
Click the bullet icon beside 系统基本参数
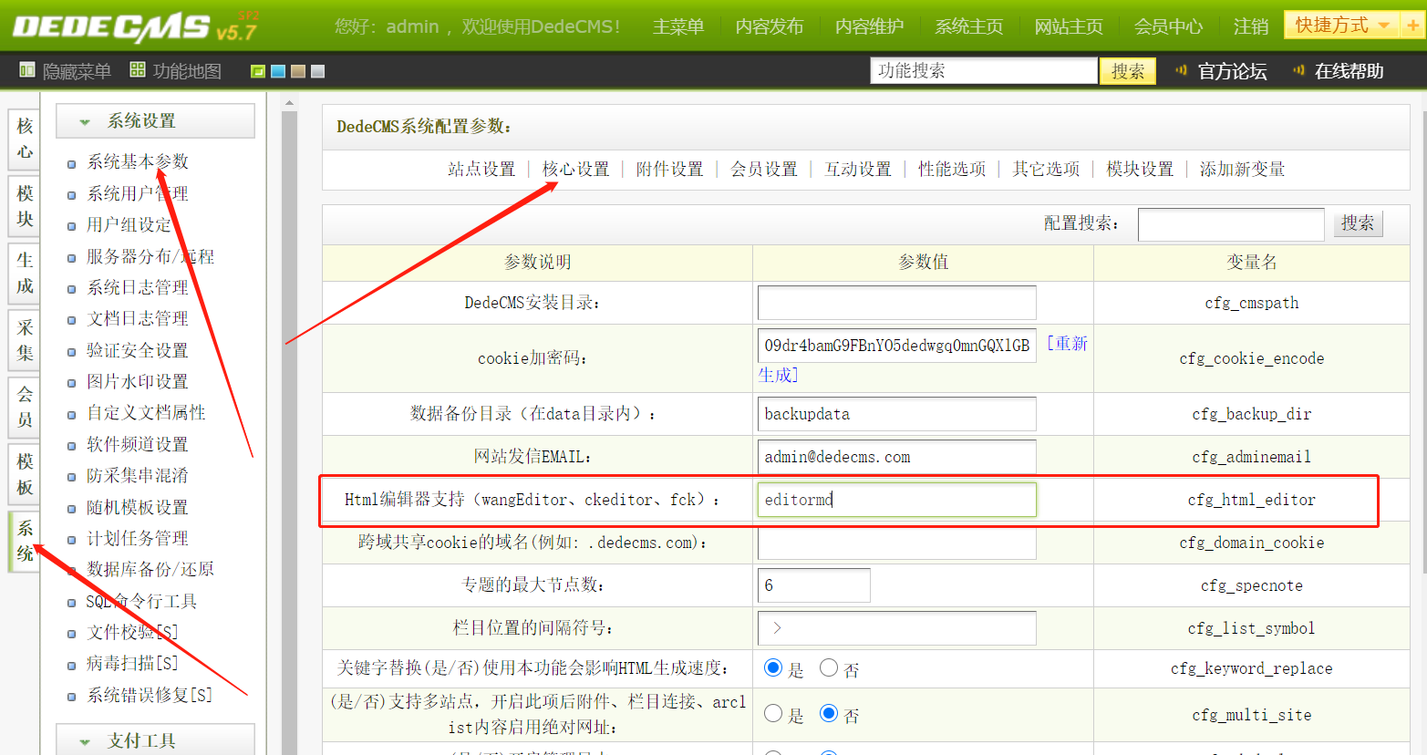tap(71, 164)
